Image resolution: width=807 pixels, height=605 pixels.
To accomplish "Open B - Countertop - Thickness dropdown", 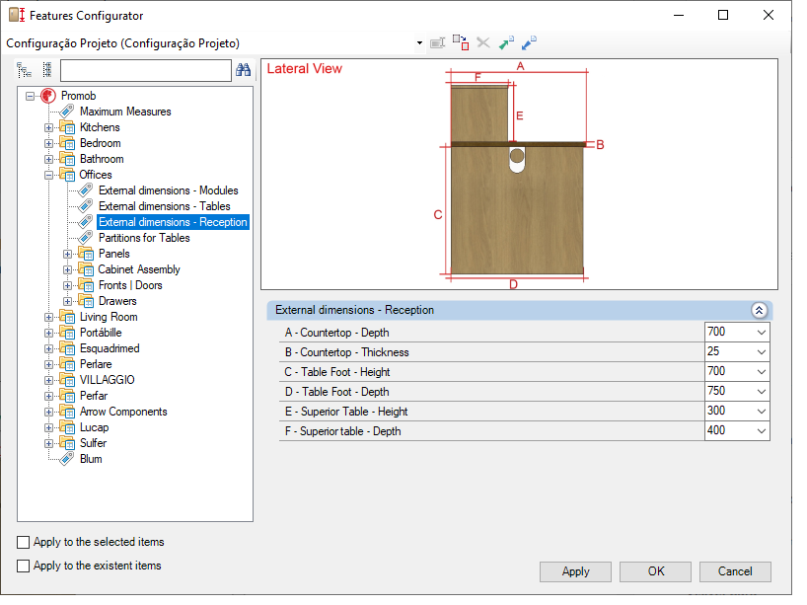I will coord(762,352).
